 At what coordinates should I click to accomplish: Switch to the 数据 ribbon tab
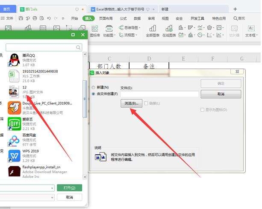pyautogui.click(x=137, y=18)
